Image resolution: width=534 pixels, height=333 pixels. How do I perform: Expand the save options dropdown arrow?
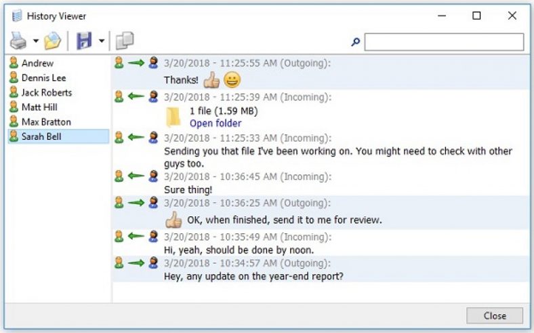102,41
